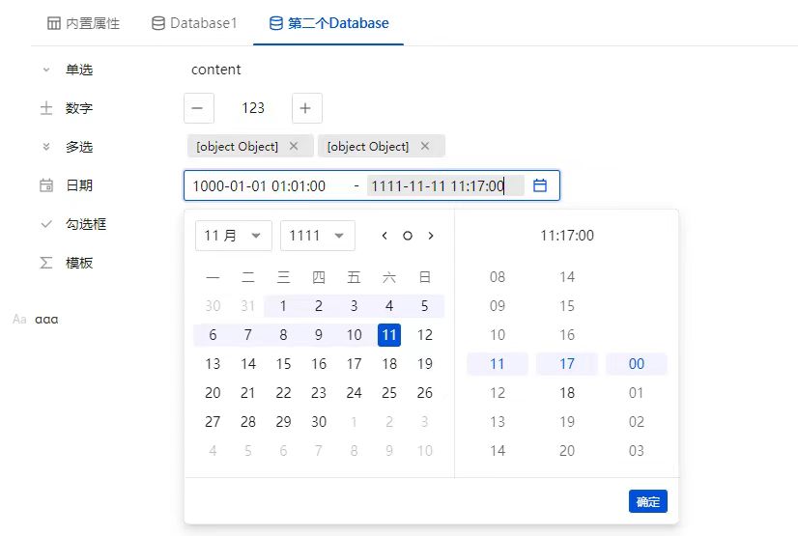This screenshot has height=536, width=798.
Task: Click the start date 1000-01-01 input
Action: [x=259, y=185]
